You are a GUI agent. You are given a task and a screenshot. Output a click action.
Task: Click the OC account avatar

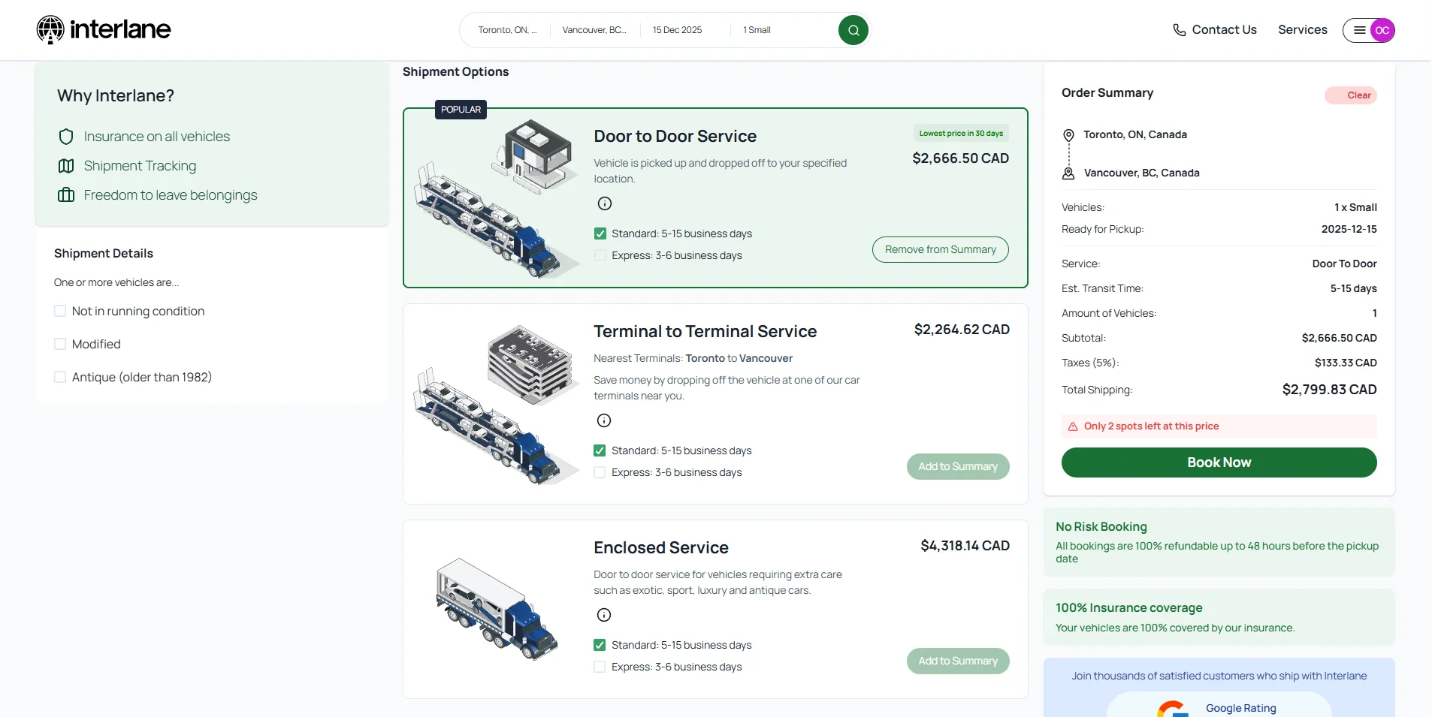[1381, 30]
